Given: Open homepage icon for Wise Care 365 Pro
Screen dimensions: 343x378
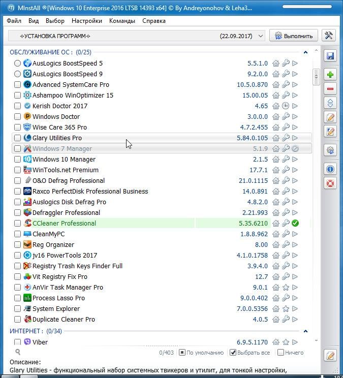Looking at the screenshot, I should [x=276, y=128].
